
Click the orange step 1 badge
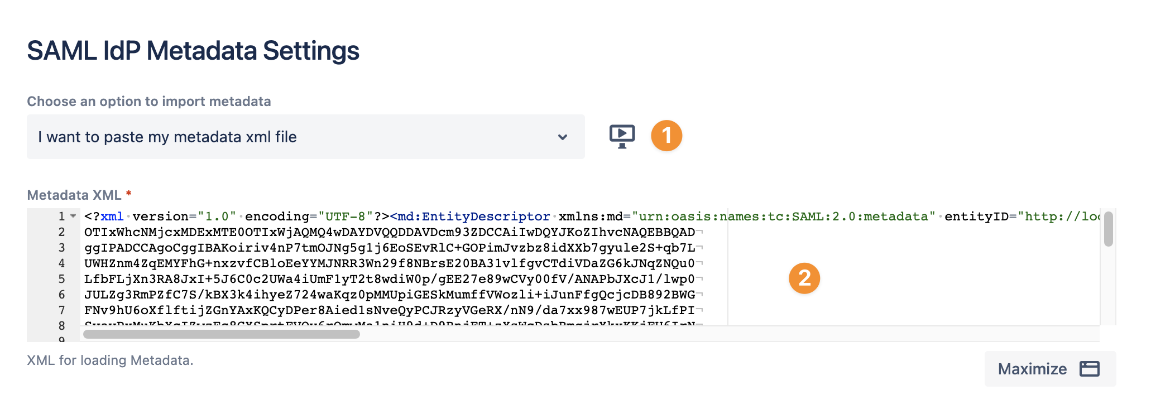tap(666, 136)
